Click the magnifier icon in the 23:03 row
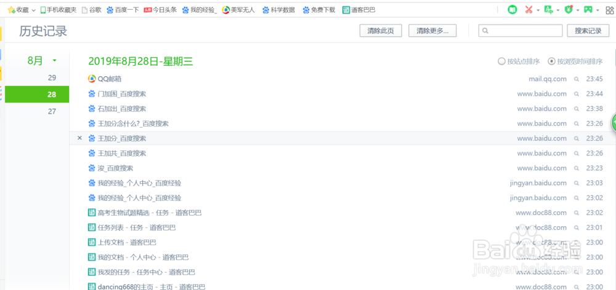This screenshot has height=290, width=616. [577, 183]
